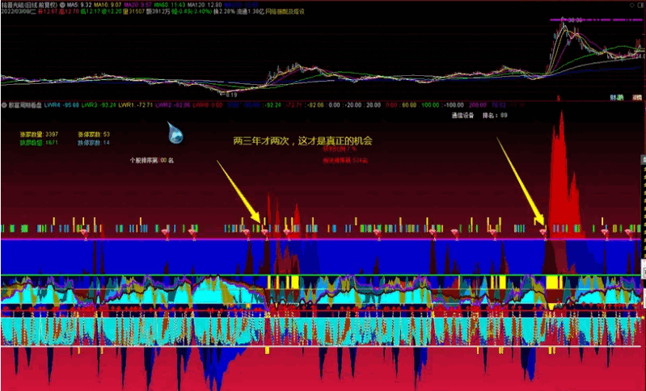Click the 通信设备 sector label
Image resolution: width=646 pixels, height=391 pixels.
click(462, 116)
